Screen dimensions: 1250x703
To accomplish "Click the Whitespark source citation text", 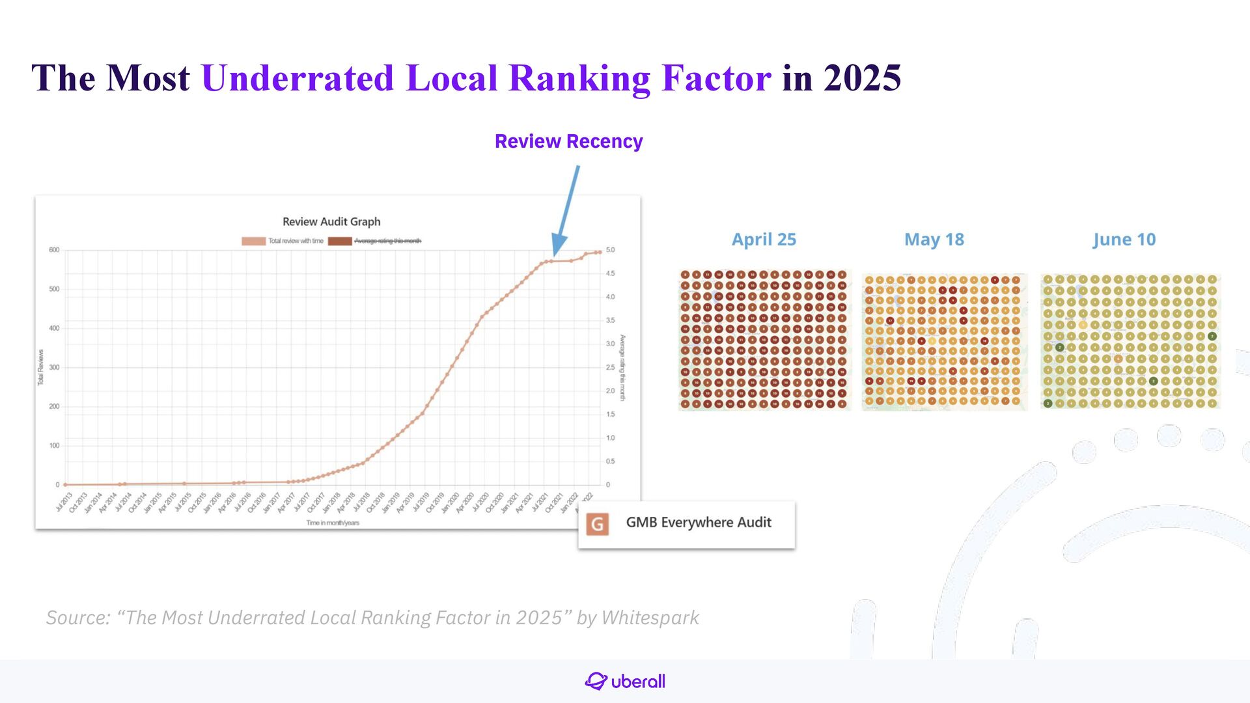I will (x=372, y=618).
